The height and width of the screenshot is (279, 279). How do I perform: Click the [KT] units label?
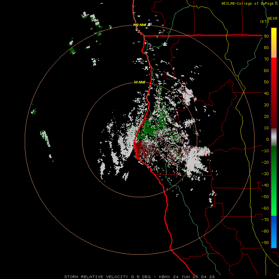coord(264,21)
